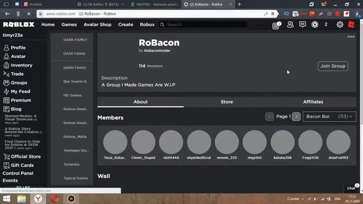Open the recorder app icon in taskbar
The width and height of the screenshot is (363, 204).
point(71,199)
